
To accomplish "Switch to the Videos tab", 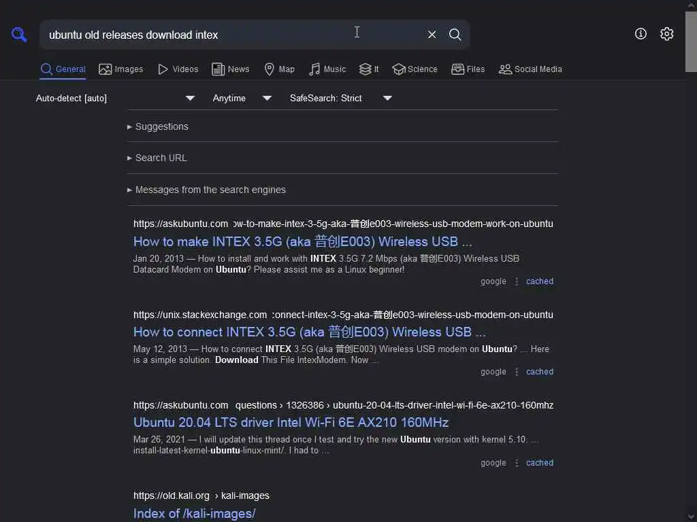I will [178, 69].
